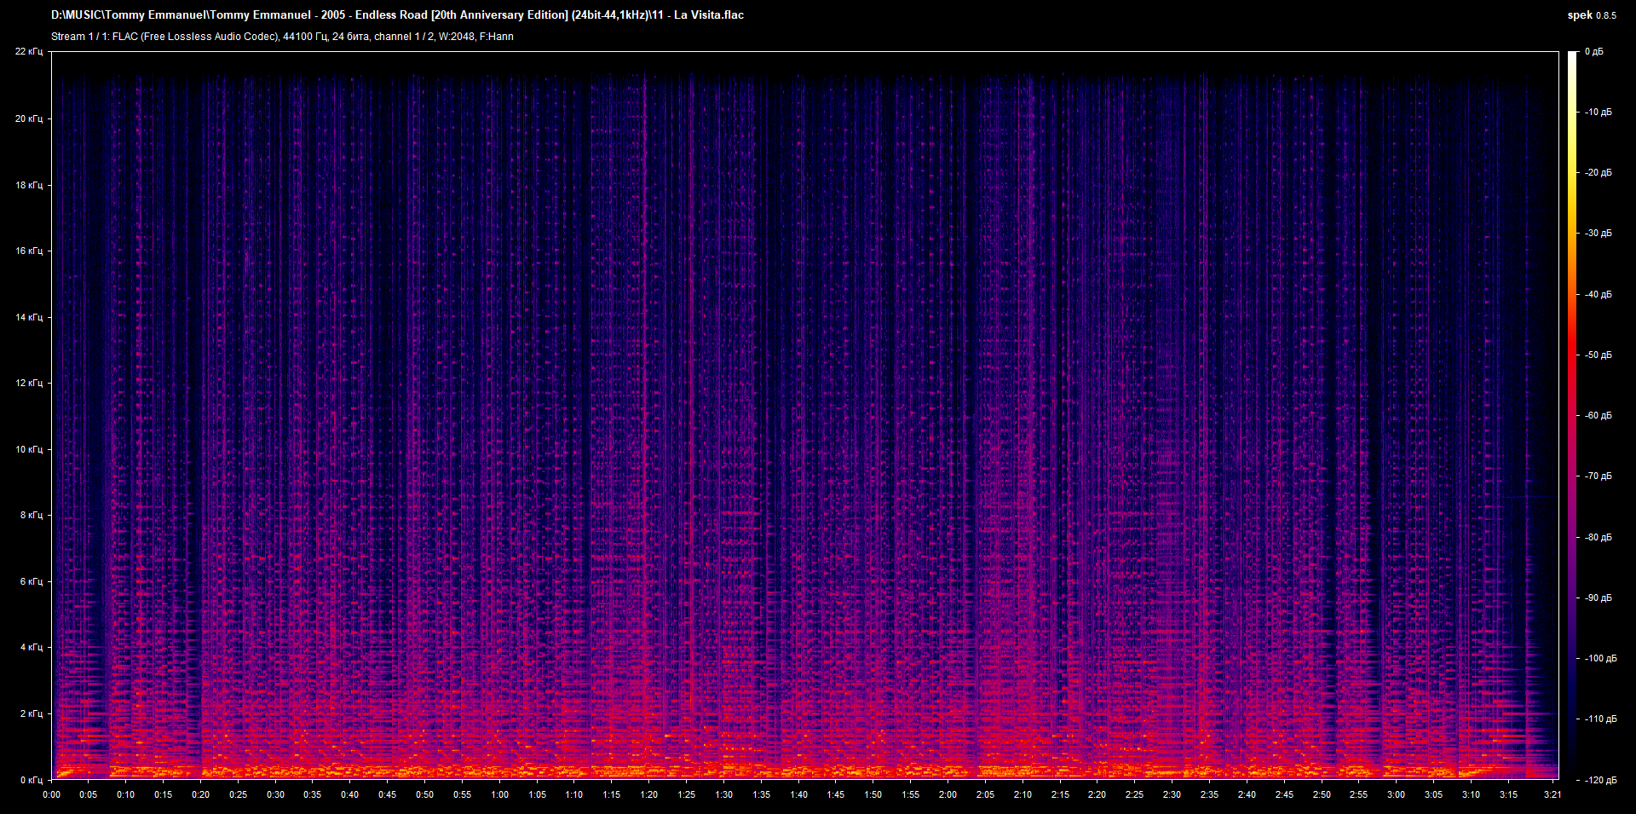The image size is (1636, 814).
Task: Select the 3:21 end time marker
Action: [x=1552, y=794]
